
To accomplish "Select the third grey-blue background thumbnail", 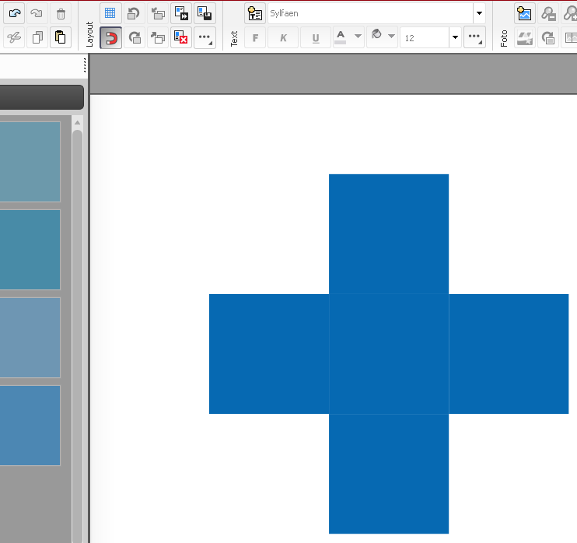I will (30, 338).
